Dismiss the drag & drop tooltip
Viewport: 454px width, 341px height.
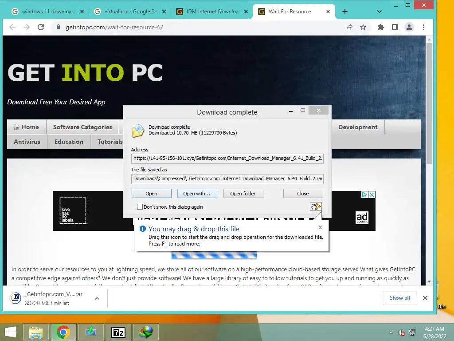tap(320, 227)
